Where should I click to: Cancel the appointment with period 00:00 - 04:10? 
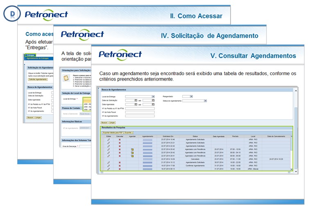[120, 152]
